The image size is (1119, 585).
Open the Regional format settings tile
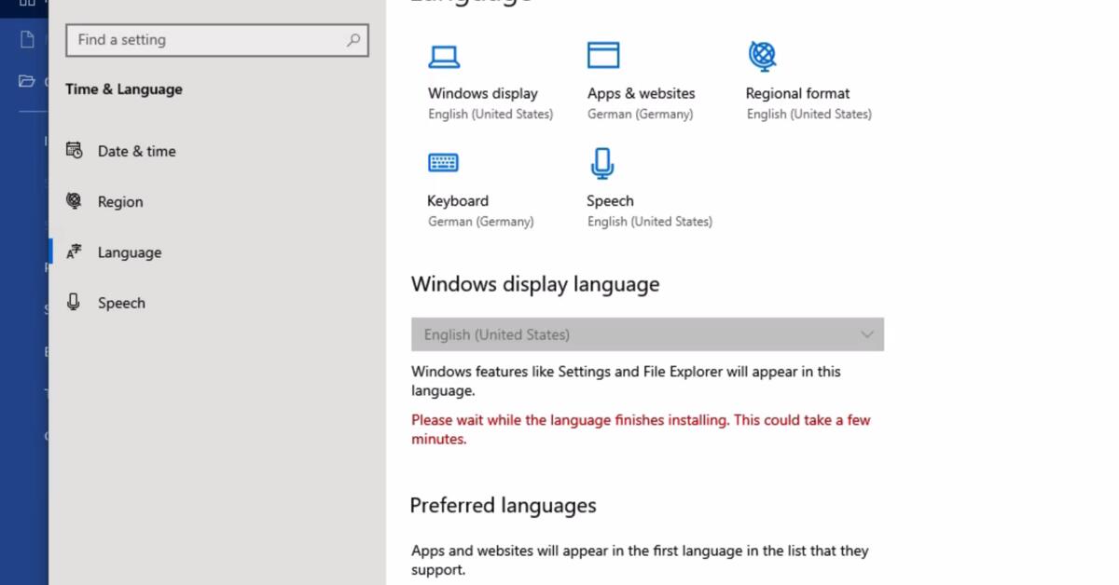pyautogui.click(x=797, y=93)
